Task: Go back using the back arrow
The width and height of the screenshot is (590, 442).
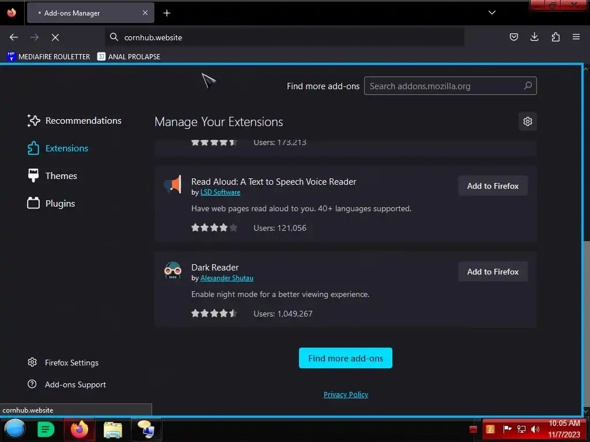Action: click(x=14, y=37)
